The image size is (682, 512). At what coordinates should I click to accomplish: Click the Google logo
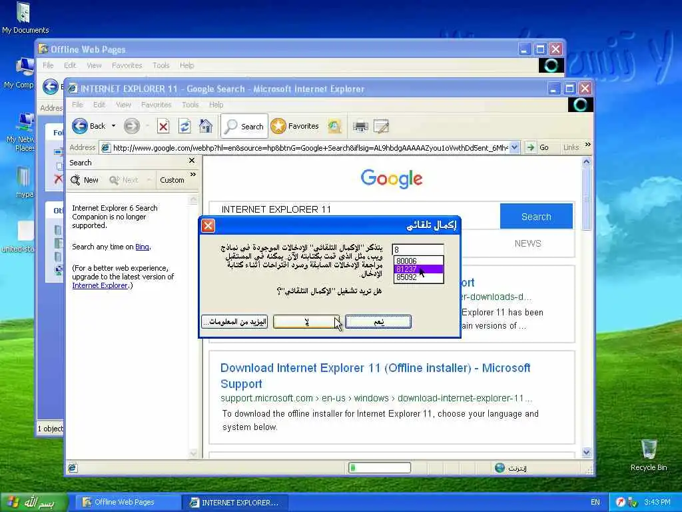(x=392, y=179)
